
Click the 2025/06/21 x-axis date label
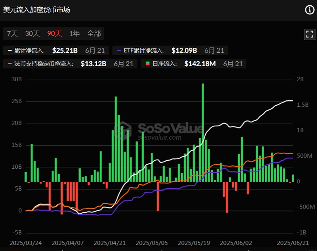[x=293, y=243]
